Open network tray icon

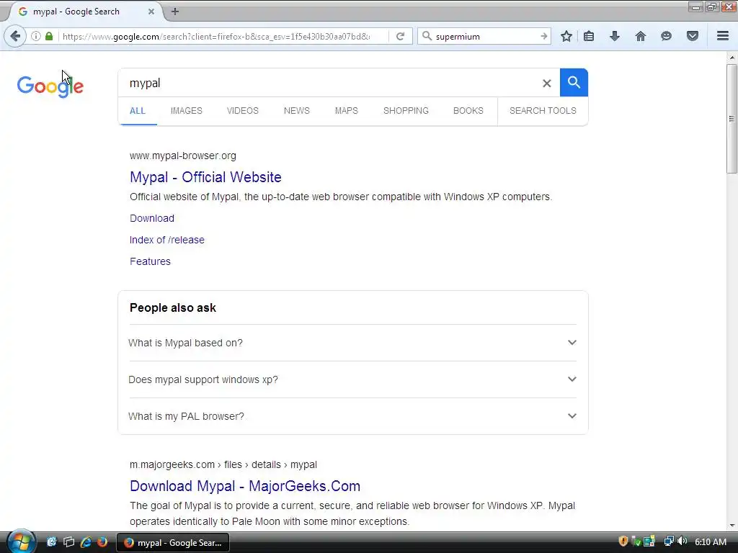click(x=669, y=541)
